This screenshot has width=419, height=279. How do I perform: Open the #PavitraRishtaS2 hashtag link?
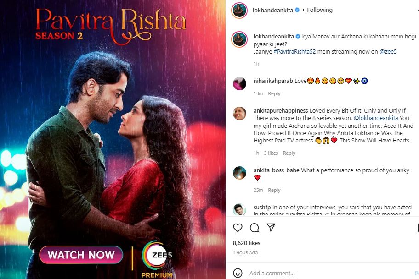click(294, 52)
